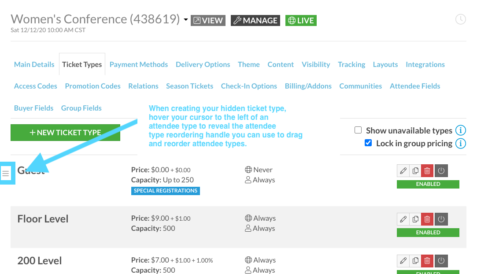Screen dimensions: 477x274
Task: Select the edit pencil icon for Guest
Action: [403, 170]
